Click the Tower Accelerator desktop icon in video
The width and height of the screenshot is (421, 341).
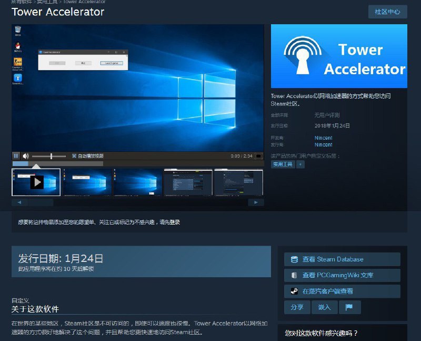[x=18, y=80]
